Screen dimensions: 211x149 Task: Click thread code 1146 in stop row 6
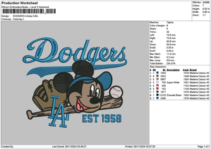pos(186,89)
